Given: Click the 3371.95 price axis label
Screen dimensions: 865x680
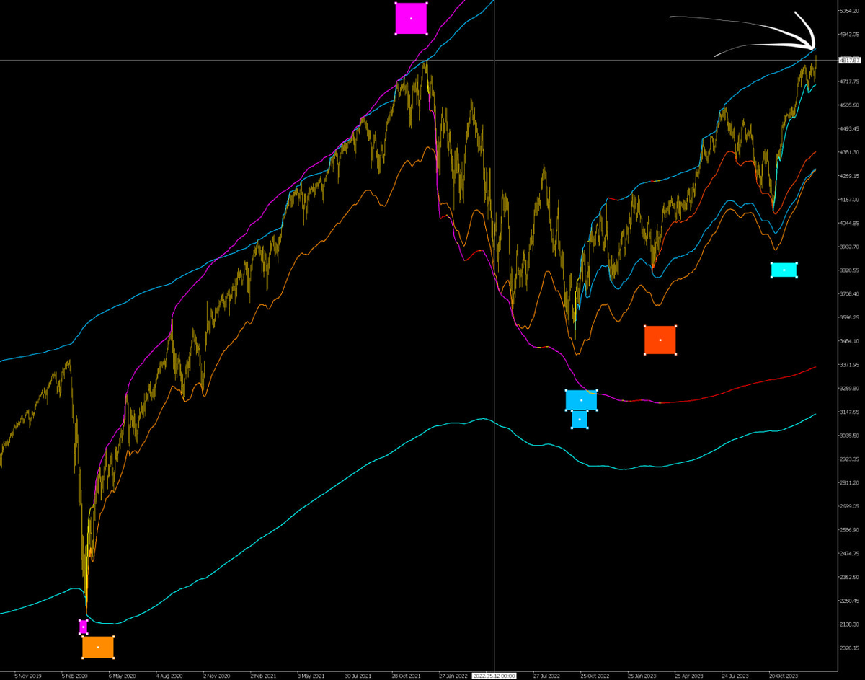Looking at the screenshot, I should coord(851,365).
